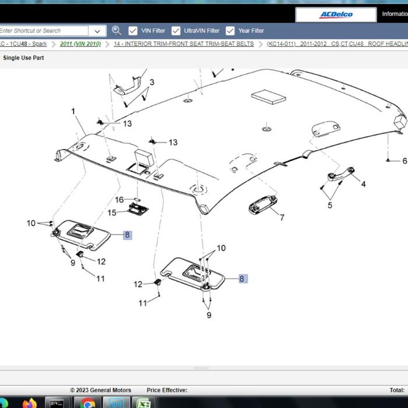The image size is (408, 408).
Task: Select right sun visor callout 8
Action: tap(242, 279)
